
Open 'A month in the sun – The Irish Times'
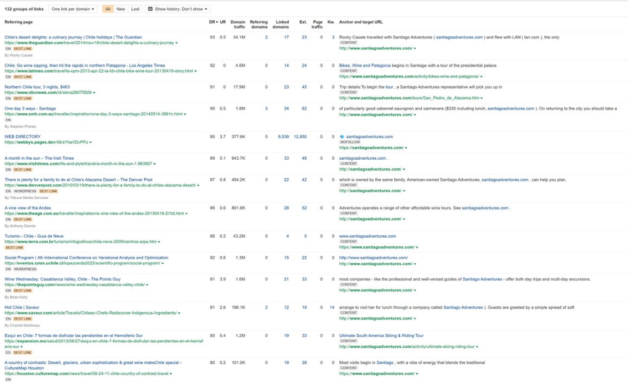click(x=39, y=158)
